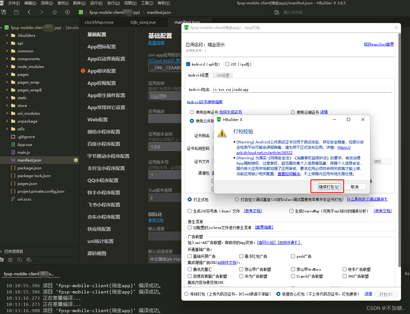Check the 腾讯优量汇 checkbox

tap(190, 269)
